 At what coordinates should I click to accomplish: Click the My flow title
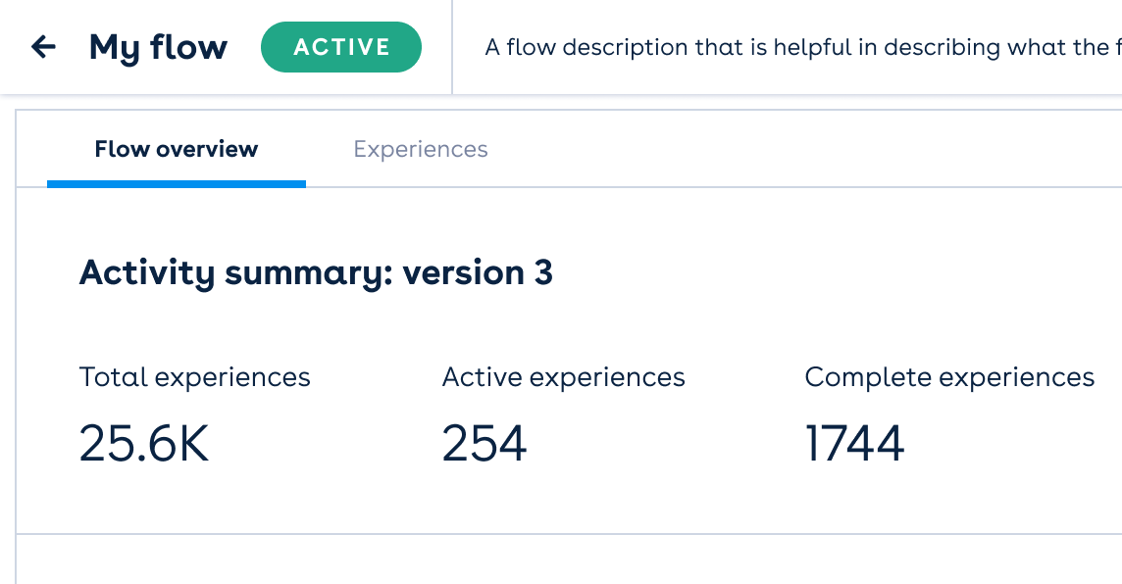click(158, 47)
